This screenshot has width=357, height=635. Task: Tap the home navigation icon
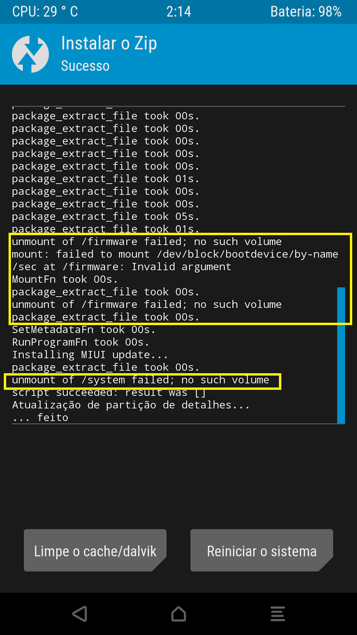click(x=178, y=614)
